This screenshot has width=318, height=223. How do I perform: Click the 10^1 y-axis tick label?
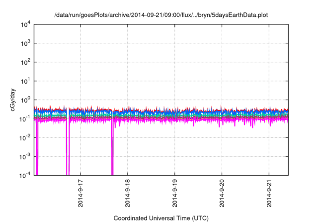25,81
